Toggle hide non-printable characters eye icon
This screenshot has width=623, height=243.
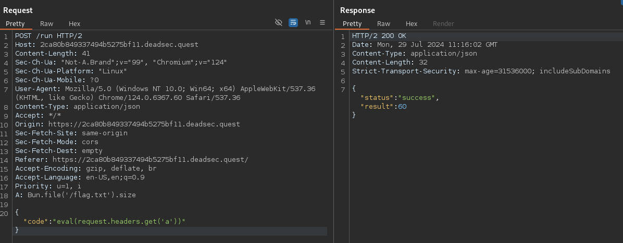tap(279, 22)
